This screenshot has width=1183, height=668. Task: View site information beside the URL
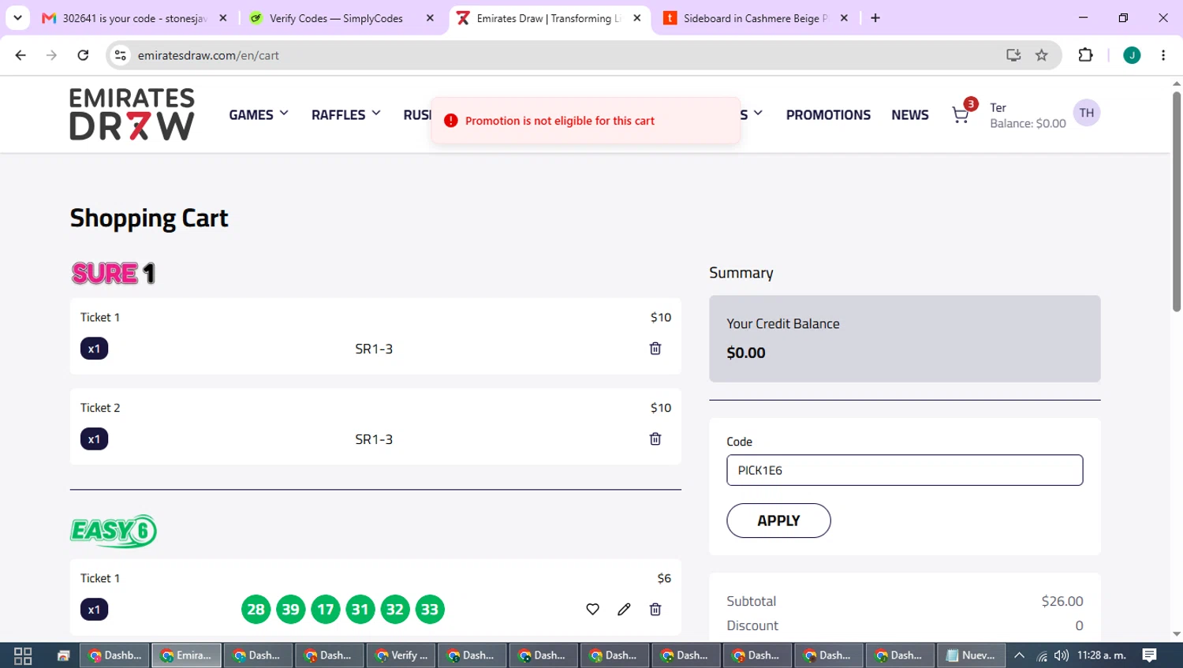[120, 55]
